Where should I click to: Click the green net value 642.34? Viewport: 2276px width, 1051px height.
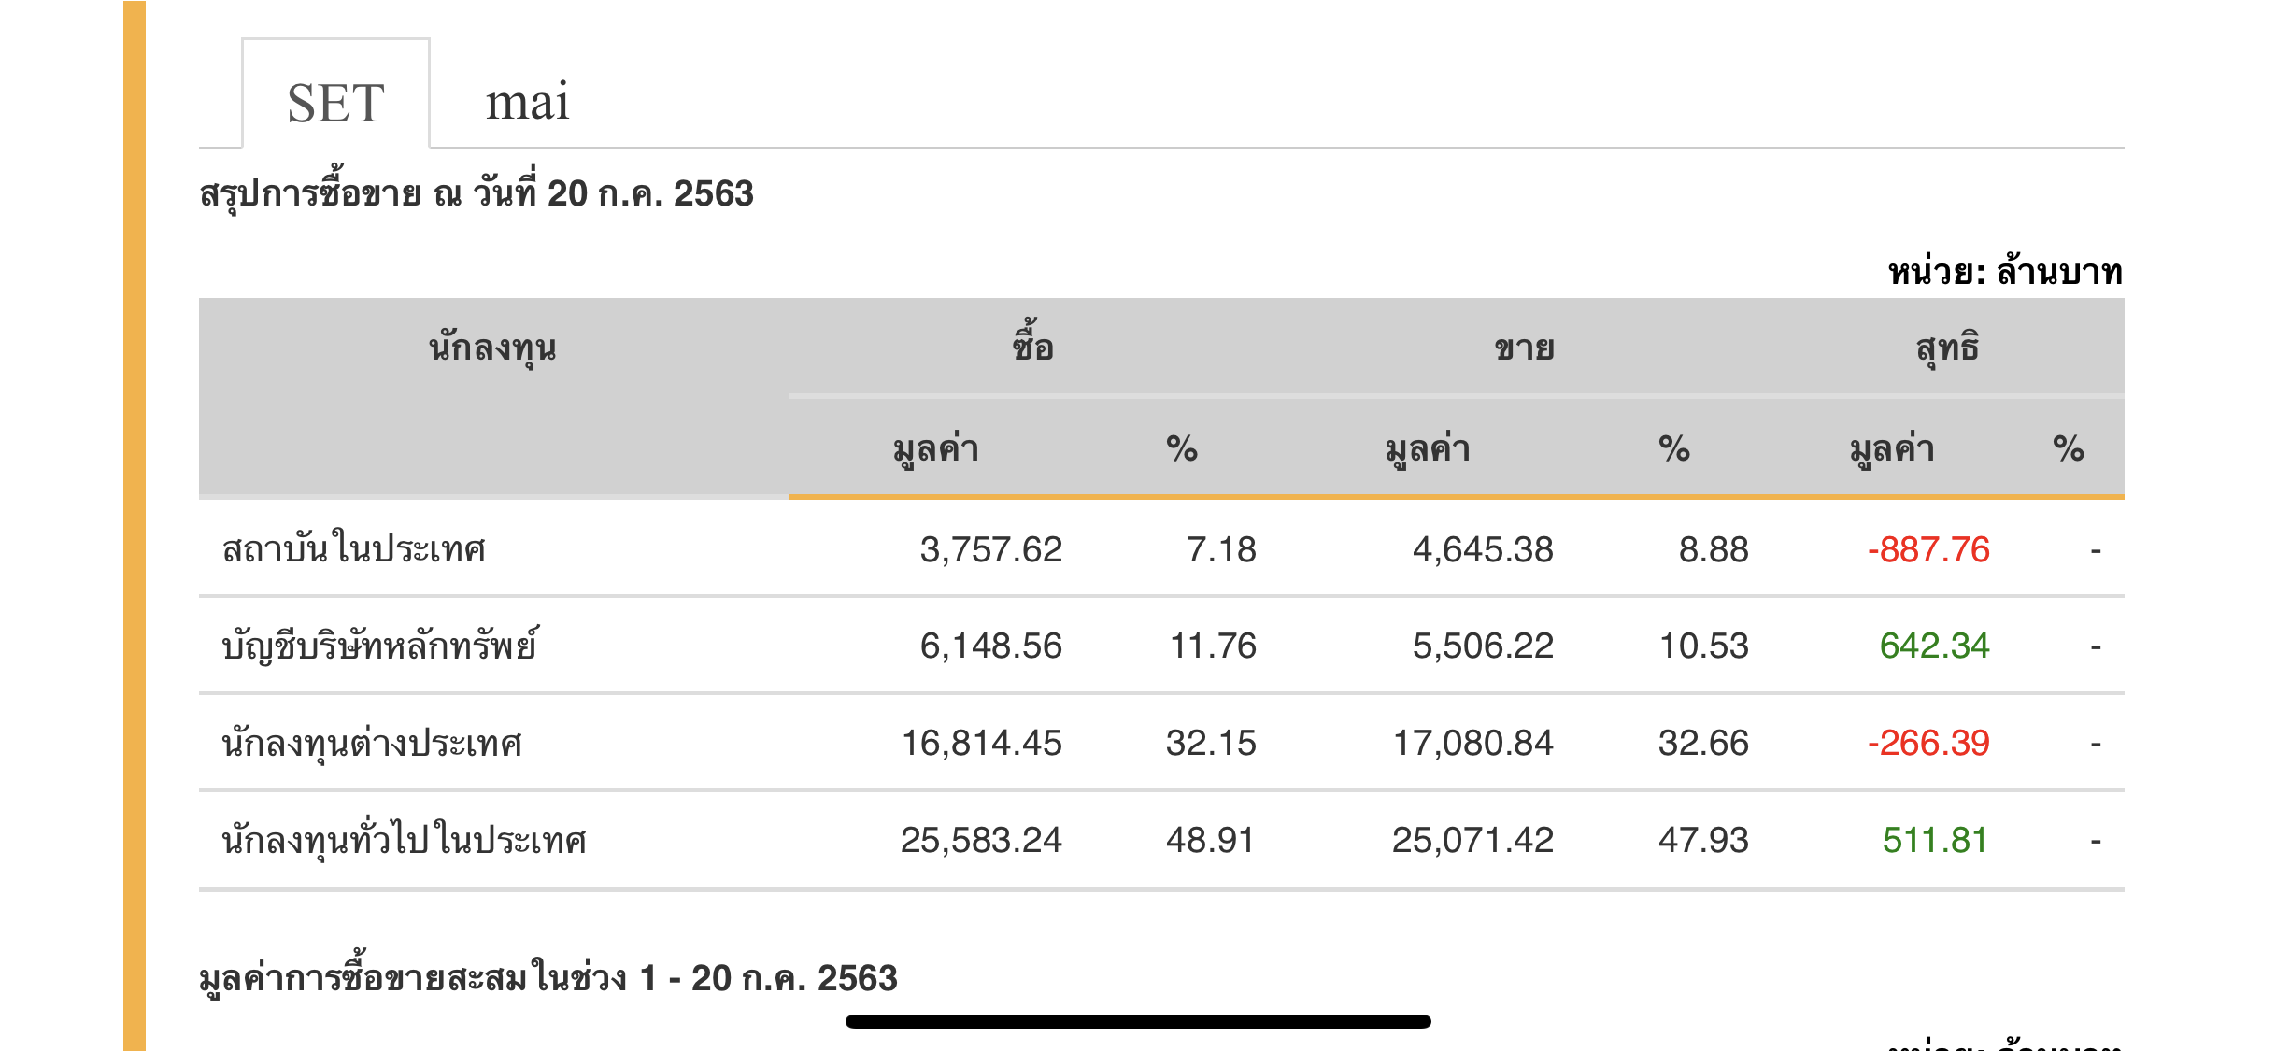coord(1934,646)
